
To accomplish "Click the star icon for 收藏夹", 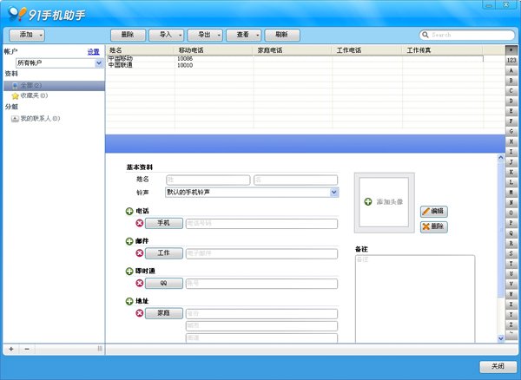I will pyautogui.click(x=15, y=96).
